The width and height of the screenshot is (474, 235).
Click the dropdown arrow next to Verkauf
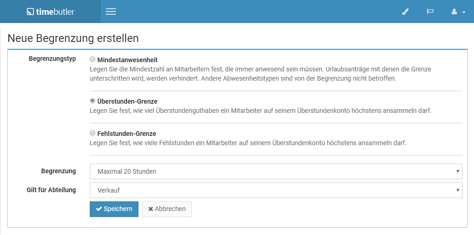tap(458, 190)
